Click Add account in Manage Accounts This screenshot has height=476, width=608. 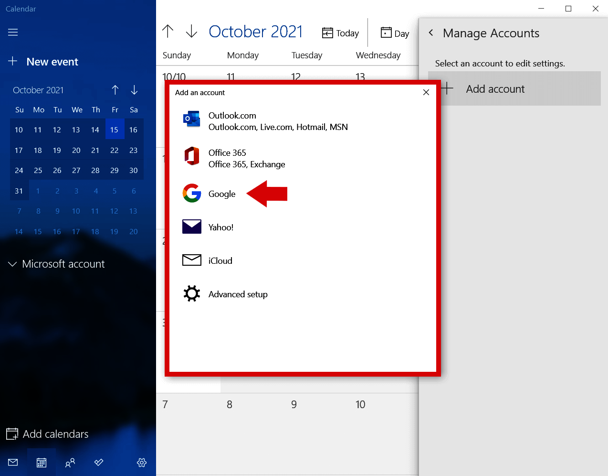495,88
